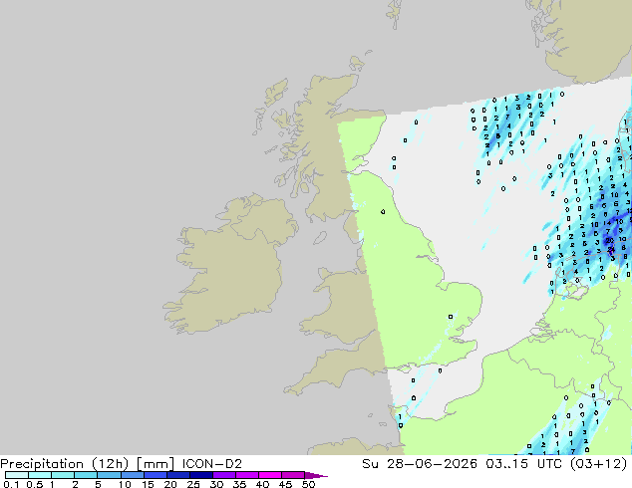This screenshot has height=488, width=632.
Task: Click the darkest precipitation cell near Denmark
Action: point(609,241)
